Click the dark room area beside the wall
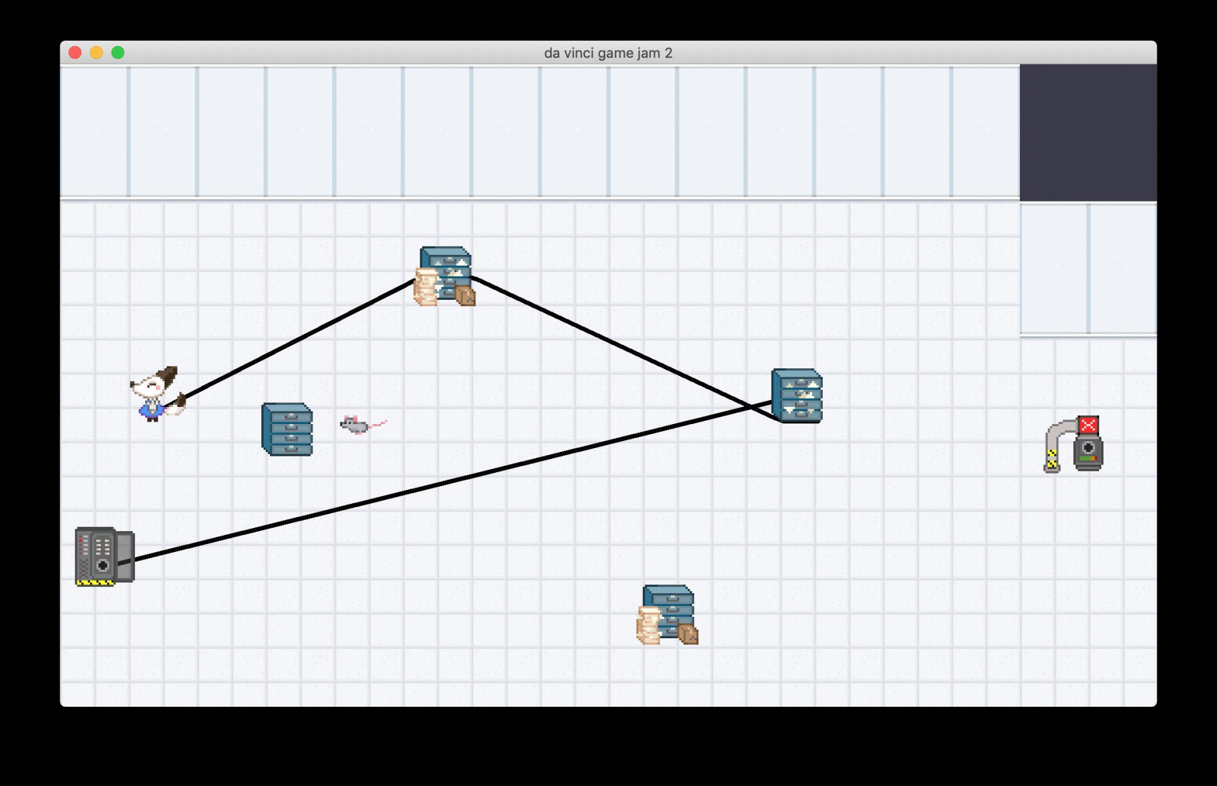1217x786 pixels. pyautogui.click(x=1088, y=132)
